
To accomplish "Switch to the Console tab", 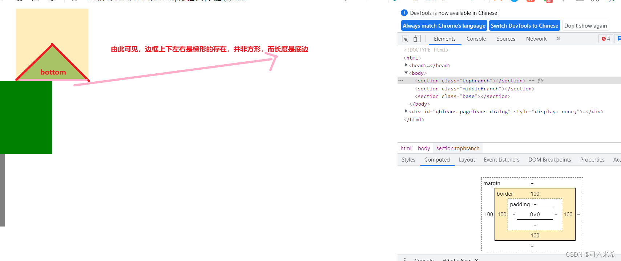I will click(x=476, y=39).
